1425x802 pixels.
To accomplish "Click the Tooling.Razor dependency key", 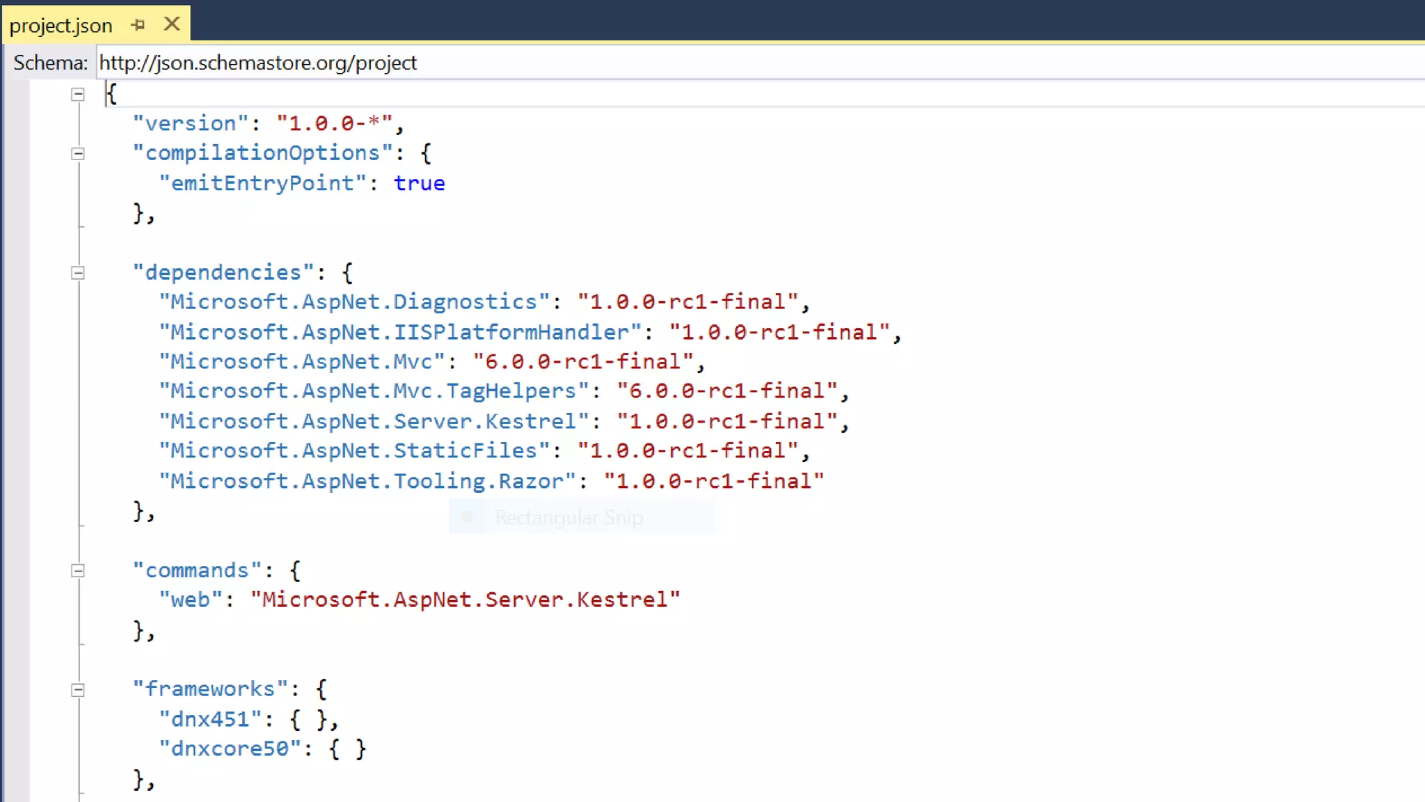I will pyautogui.click(x=367, y=481).
